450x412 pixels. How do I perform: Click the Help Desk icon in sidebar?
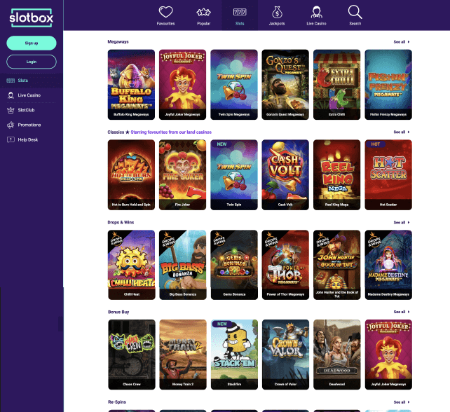[x=11, y=139]
